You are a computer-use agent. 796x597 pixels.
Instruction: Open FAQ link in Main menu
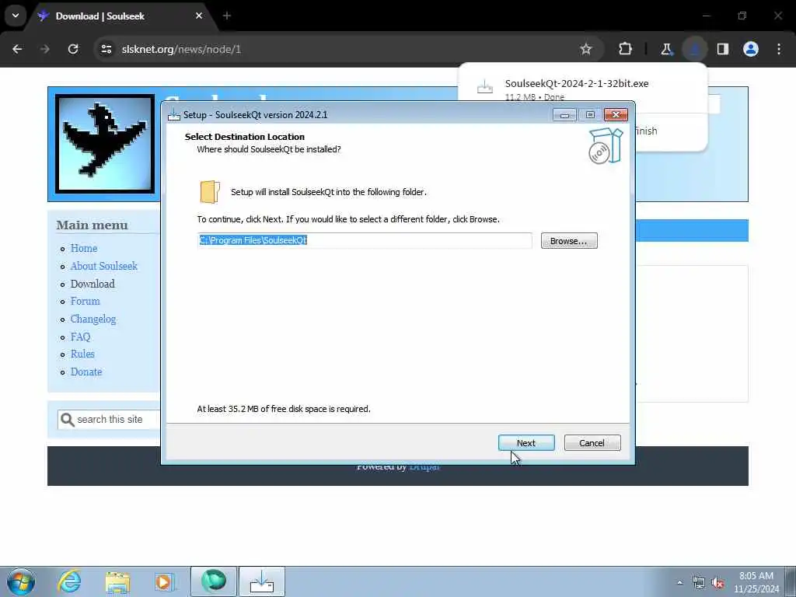click(80, 337)
